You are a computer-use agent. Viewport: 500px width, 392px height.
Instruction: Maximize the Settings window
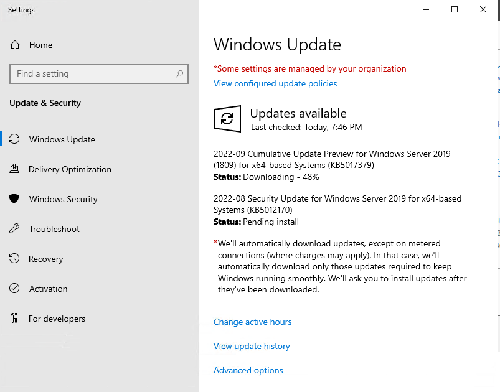[x=455, y=9]
